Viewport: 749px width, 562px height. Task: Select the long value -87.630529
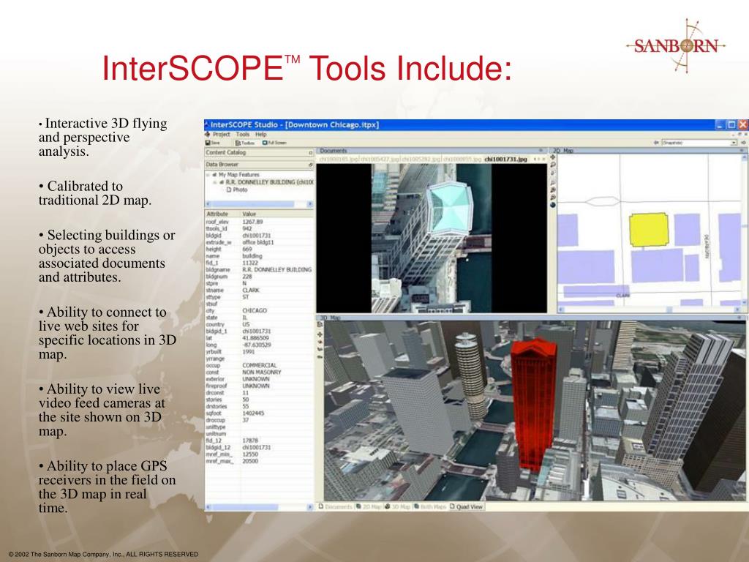pos(257,345)
